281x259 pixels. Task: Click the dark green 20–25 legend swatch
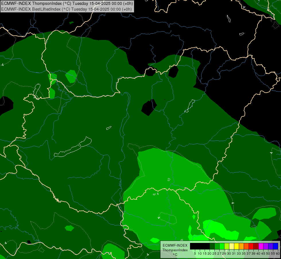pos(212,246)
